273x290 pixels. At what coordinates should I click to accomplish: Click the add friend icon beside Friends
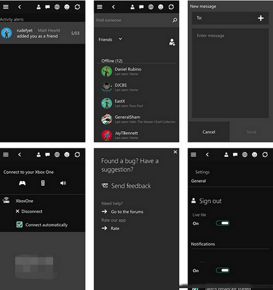pyautogui.click(x=172, y=42)
